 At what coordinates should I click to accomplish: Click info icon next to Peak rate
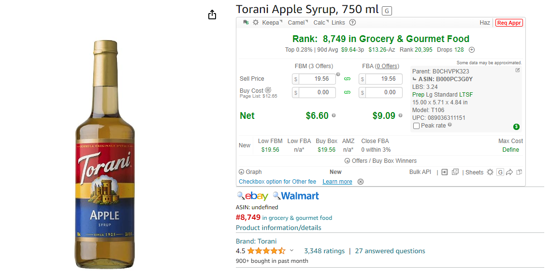[x=450, y=125]
